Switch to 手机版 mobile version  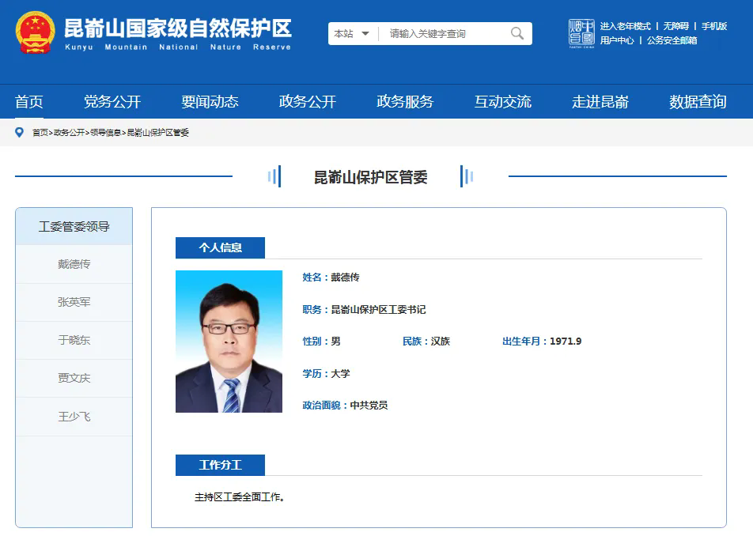point(714,26)
